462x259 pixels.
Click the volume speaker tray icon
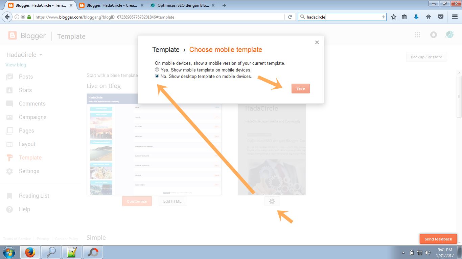[x=428, y=253]
